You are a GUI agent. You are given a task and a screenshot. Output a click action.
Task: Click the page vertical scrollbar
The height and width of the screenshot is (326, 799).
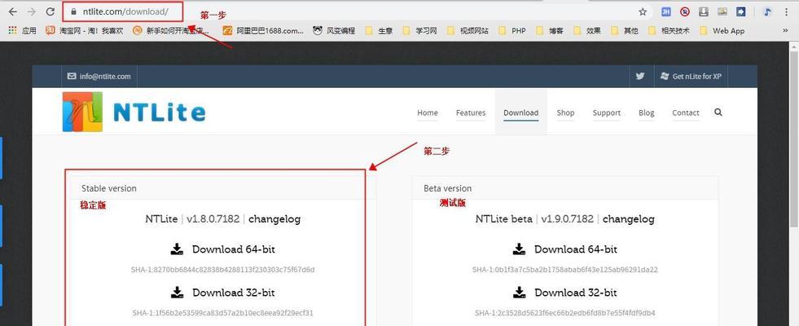click(794, 138)
